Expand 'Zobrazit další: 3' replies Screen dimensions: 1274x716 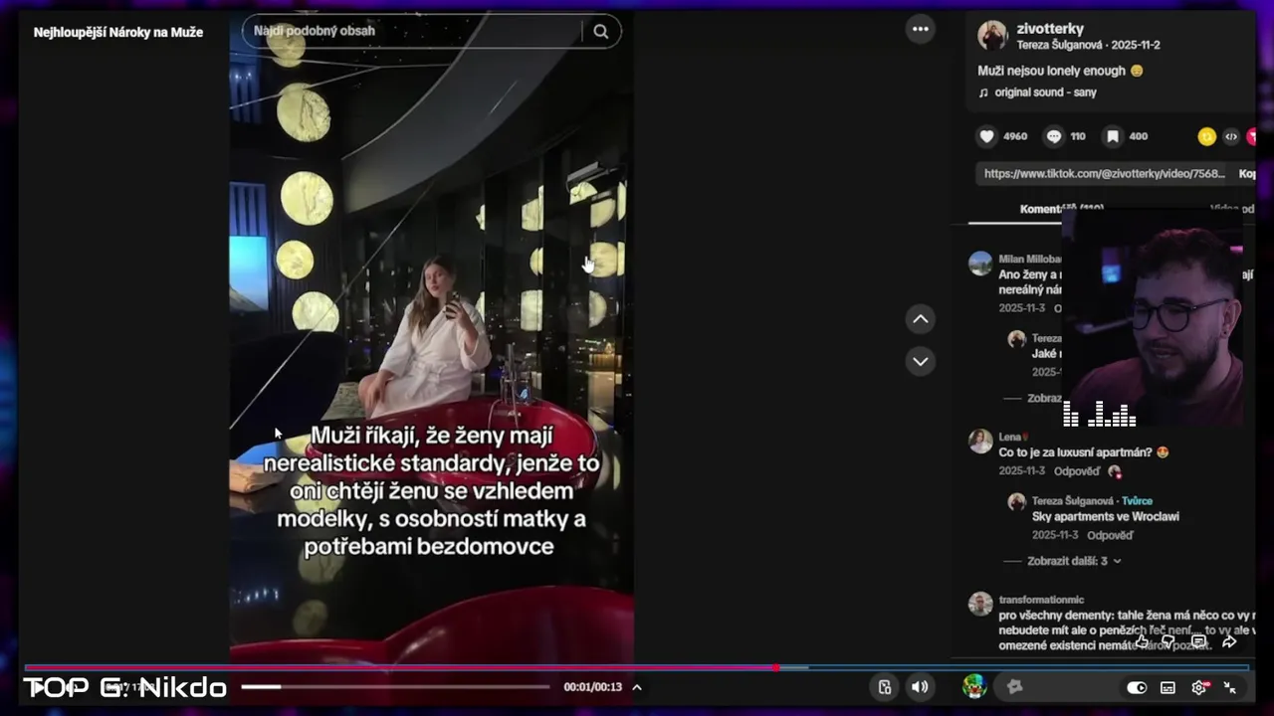[1074, 561]
